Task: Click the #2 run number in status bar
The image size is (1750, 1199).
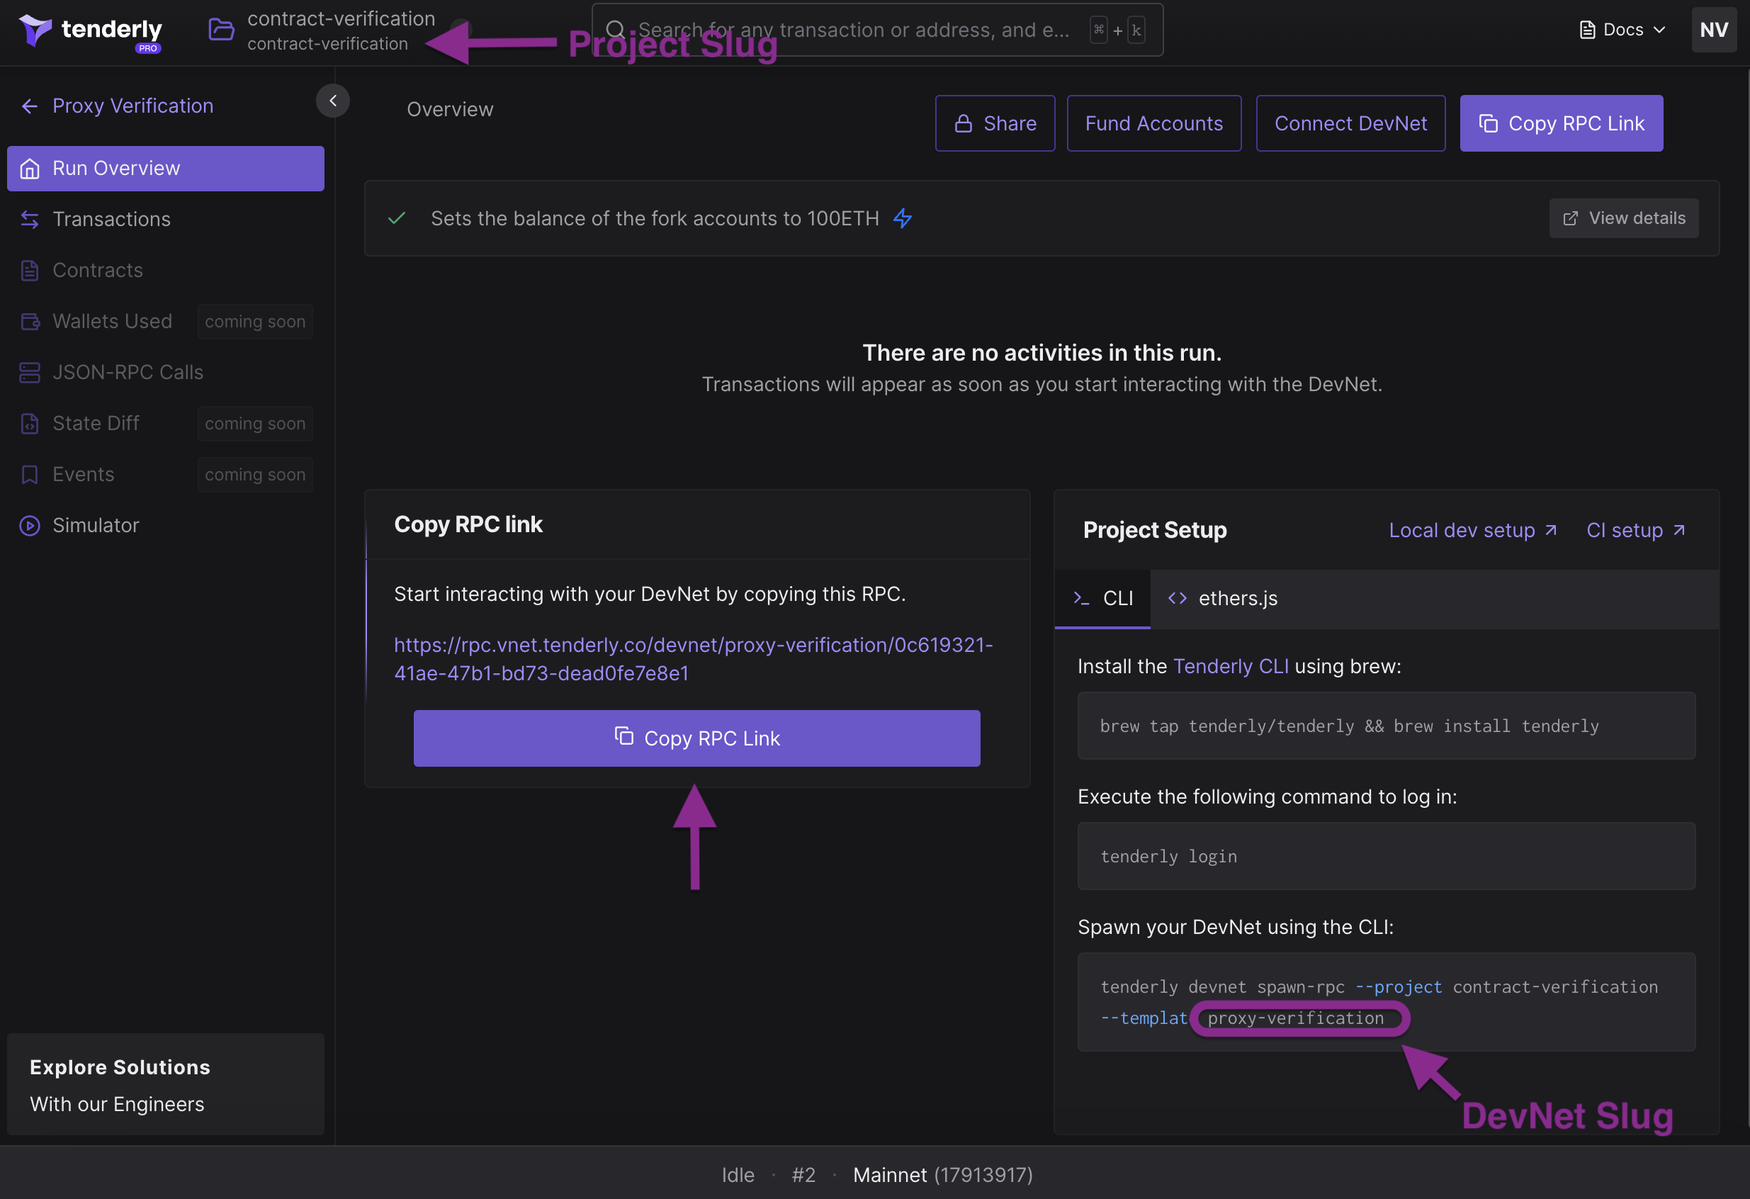Action: (803, 1175)
